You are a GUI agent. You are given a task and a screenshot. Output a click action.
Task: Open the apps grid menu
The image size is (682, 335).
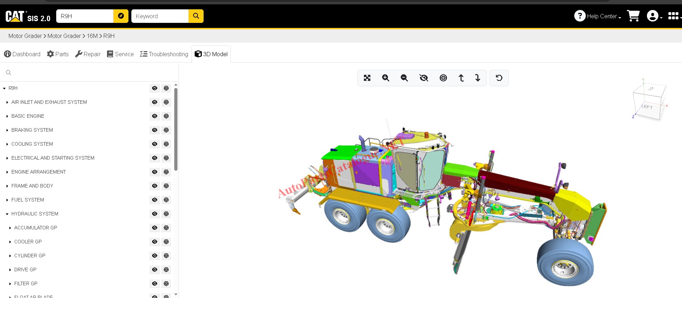point(674,16)
